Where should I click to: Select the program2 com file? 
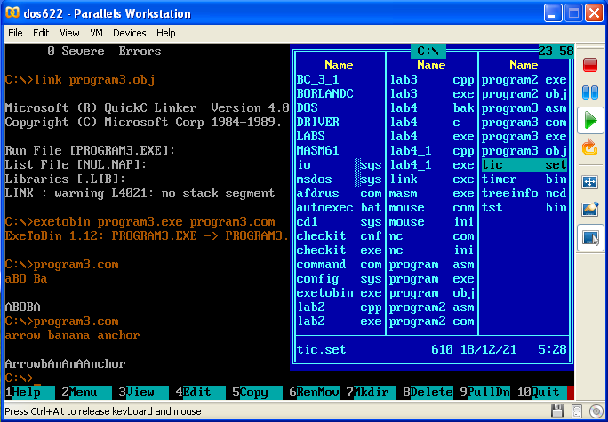click(x=432, y=322)
